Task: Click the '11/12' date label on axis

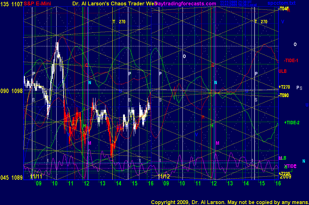Action: pyautogui.click(x=164, y=176)
